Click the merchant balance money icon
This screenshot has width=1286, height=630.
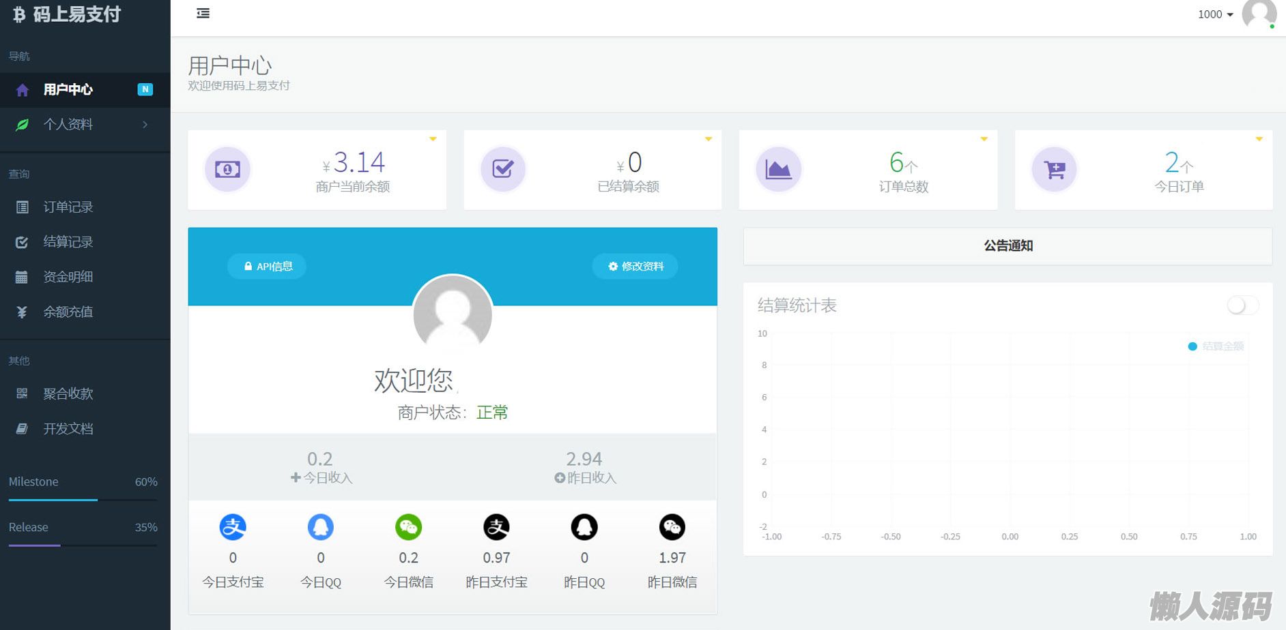click(x=227, y=169)
